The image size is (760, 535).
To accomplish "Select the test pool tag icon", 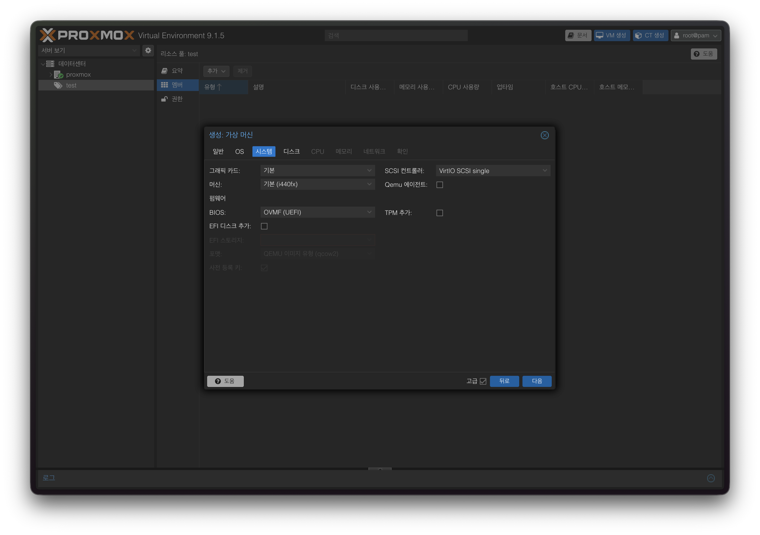I will 58,85.
